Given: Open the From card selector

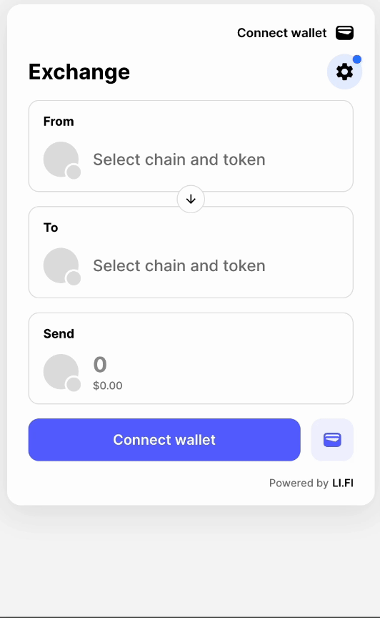Looking at the screenshot, I should coord(191,146).
